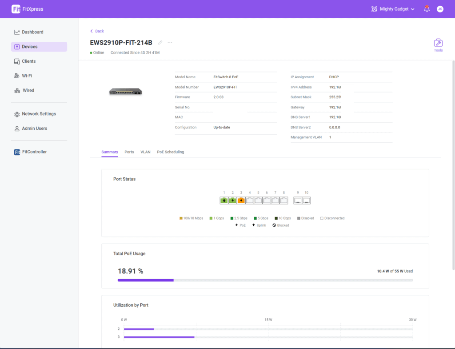Expand the Mighty Gadget organization dropdown
This screenshot has width=455, height=349.
point(393,9)
